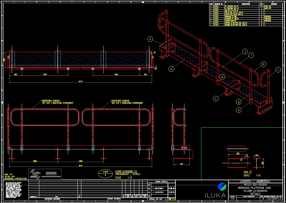
Task: Select the 'JACINTH - AMBROSIA' project name
Action: point(256,182)
